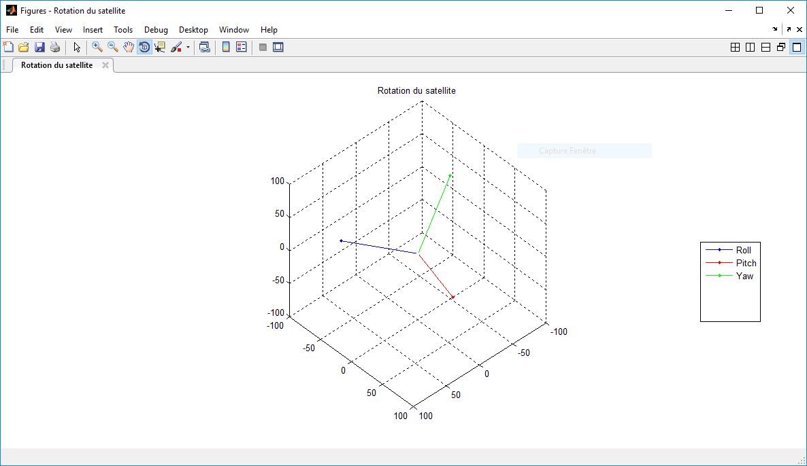This screenshot has height=466, width=807.
Task: Open a file with the folder icon
Action: tap(24, 48)
